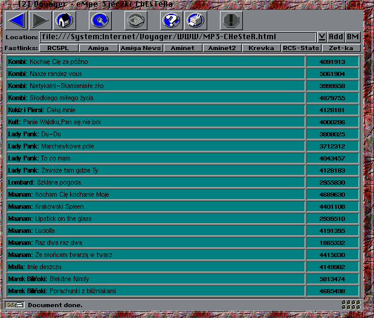Stop loading with the exclamation stop icon

(231, 21)
